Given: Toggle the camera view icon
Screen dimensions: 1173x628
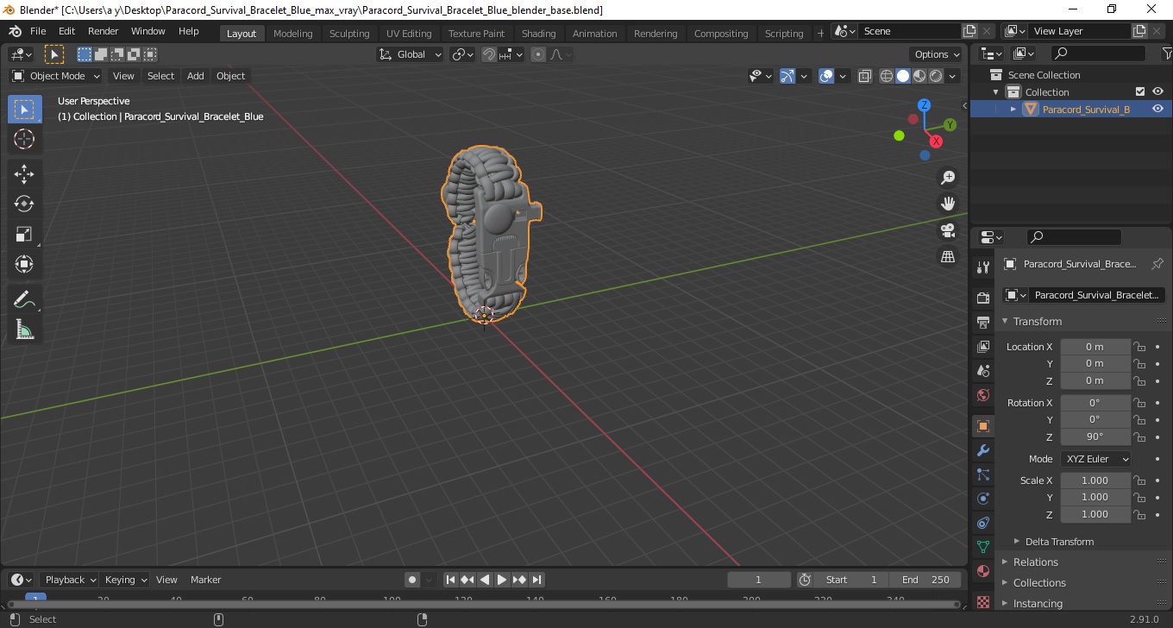Looking at the screenshot, I should click(x=948, y=230).
